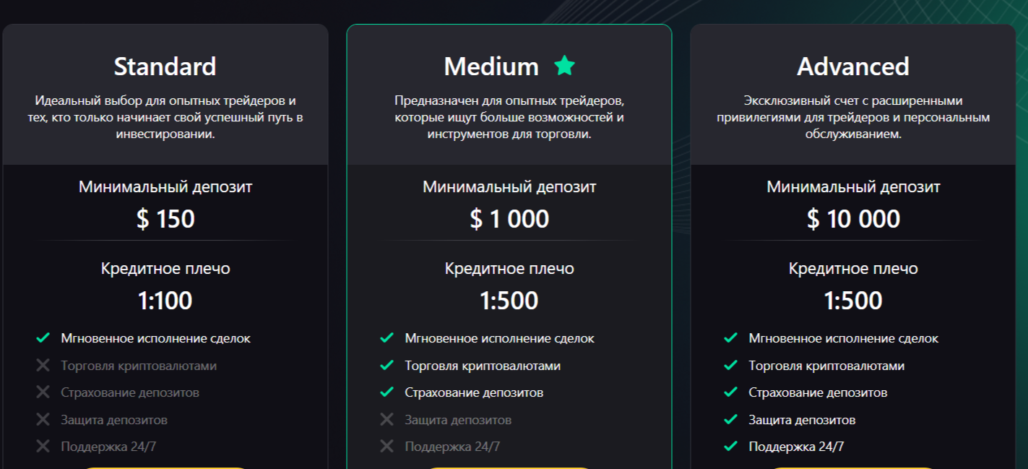
Task: Click Medium's checkmark beside Страхование депозитов
Action: 386,392
